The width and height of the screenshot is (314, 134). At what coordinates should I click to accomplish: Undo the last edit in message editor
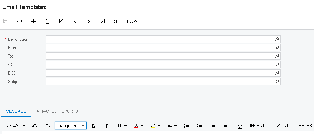pos(34,126)
